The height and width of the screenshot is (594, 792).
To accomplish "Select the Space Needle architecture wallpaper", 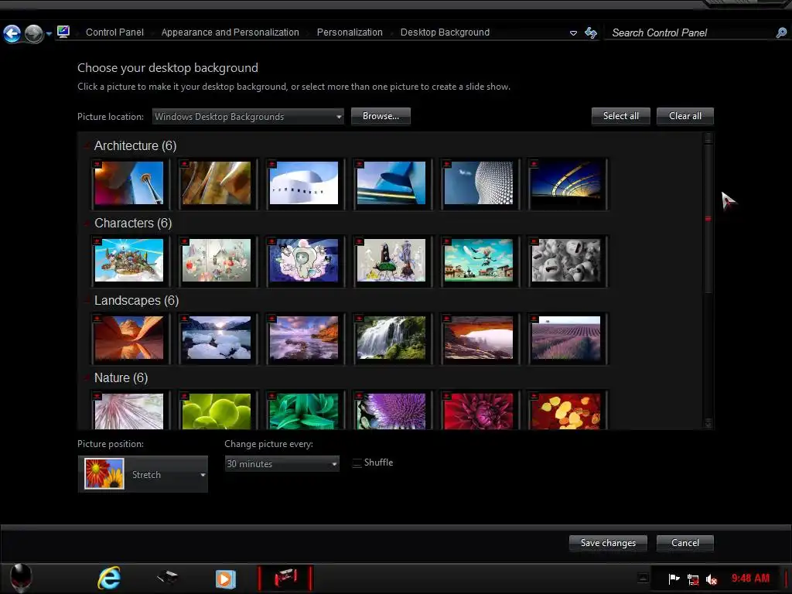I will click(x=129, y=183).
